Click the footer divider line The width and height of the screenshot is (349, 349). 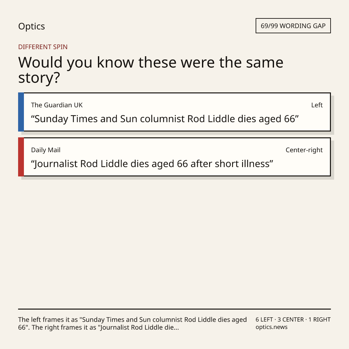pos(174,309)
